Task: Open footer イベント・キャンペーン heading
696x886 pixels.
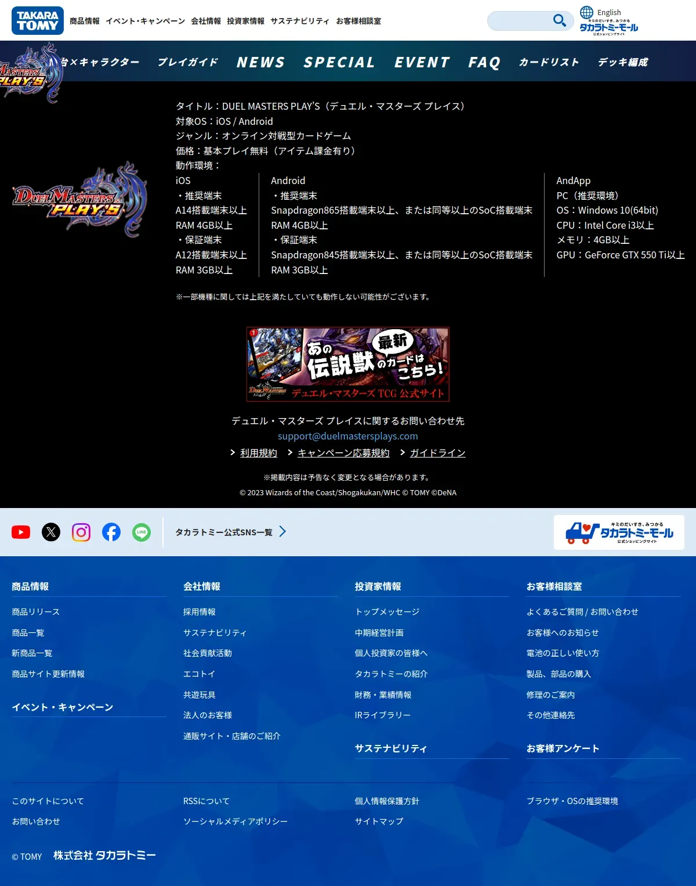Action: 63,707
